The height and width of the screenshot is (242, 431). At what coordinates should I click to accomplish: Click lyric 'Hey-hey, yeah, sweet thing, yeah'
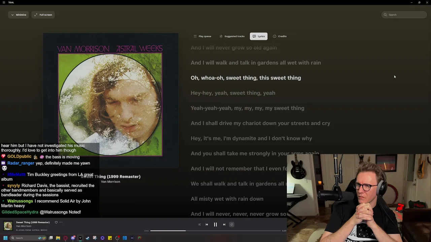[233, 93]
